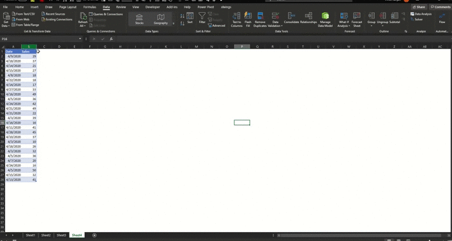
Task: Expand What-If Analysis menu
Action: tap(344, 20)
